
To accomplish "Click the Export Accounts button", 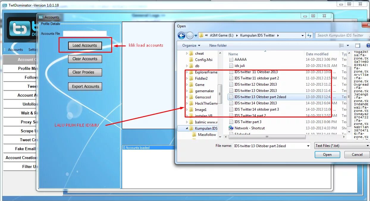I will point(85,87).
